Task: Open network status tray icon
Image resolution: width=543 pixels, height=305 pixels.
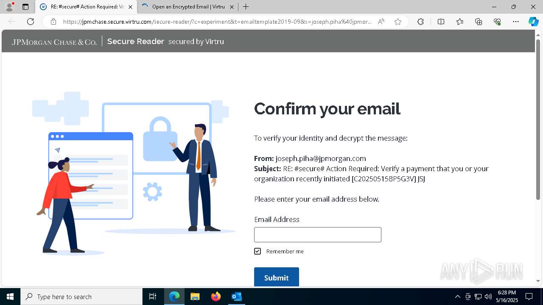Action: [x=478, y=297]
